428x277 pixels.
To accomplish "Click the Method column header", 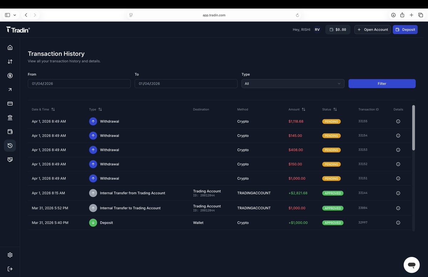I will [x=243, y=109].
